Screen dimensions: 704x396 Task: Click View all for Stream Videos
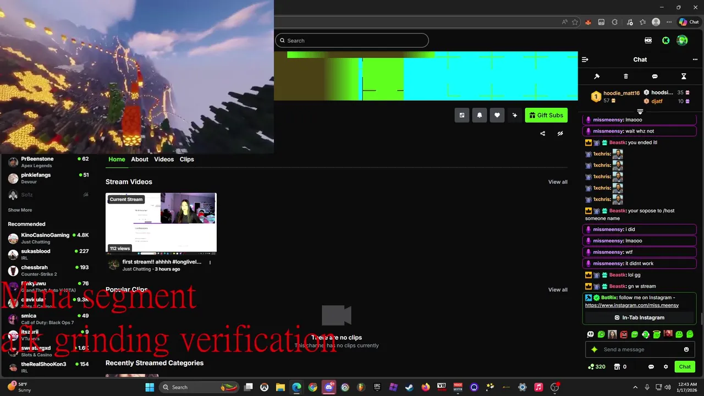click(558, 182)
